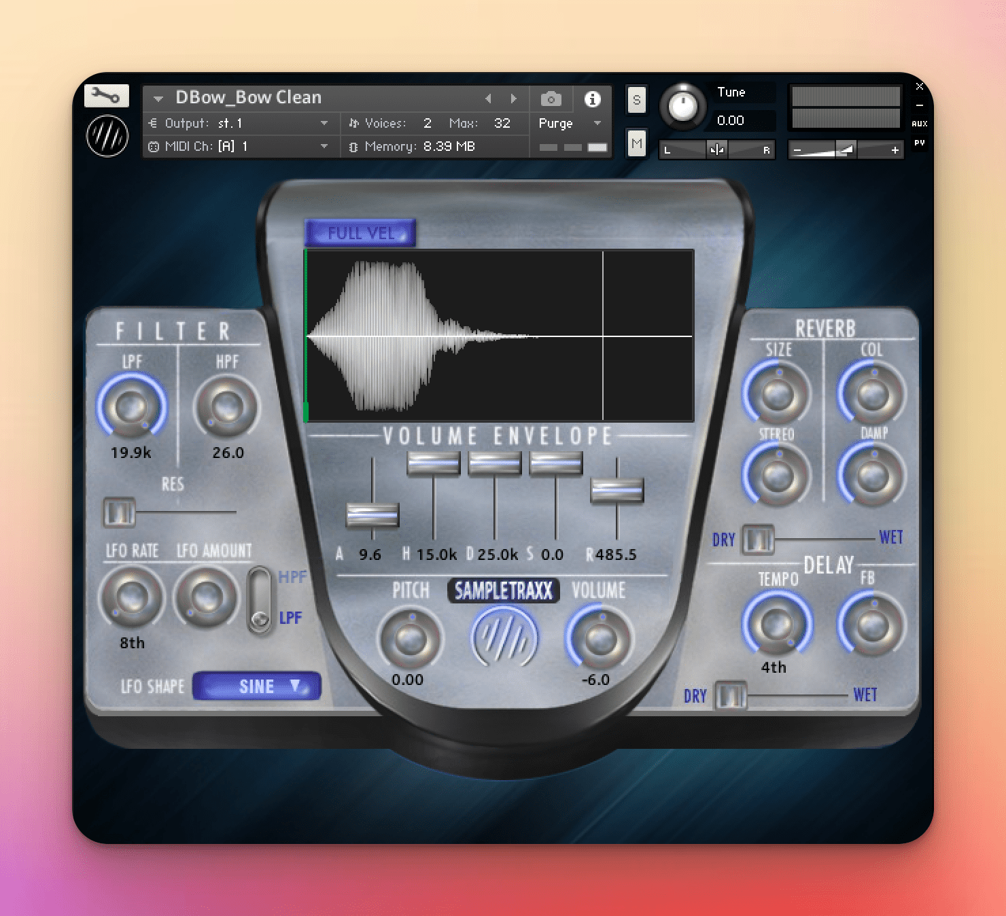Image resolution: width=1006 pixels, height=916 pixels.
Task: Click the VOLUME knob
Action: [599, 639]
